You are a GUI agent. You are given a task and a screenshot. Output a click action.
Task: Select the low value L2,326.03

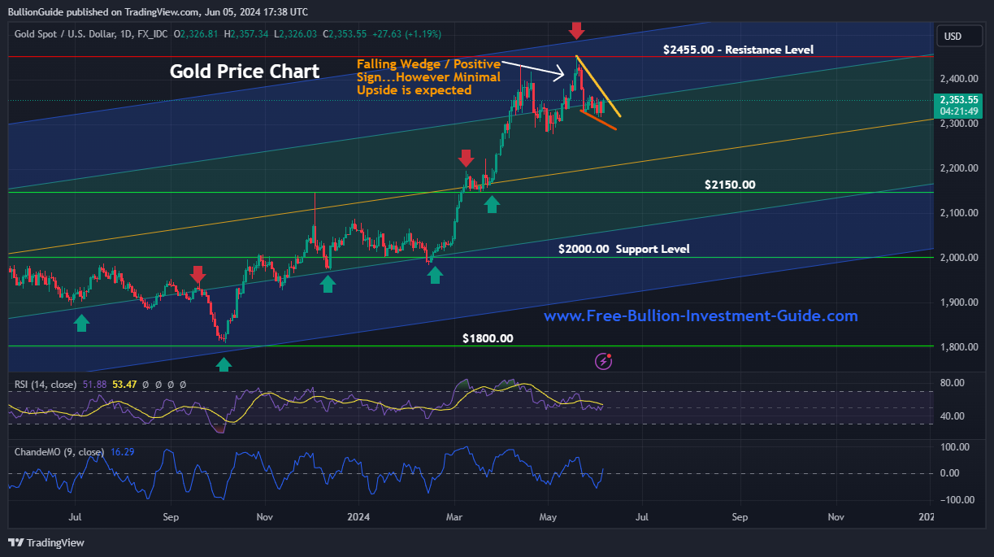297,34
